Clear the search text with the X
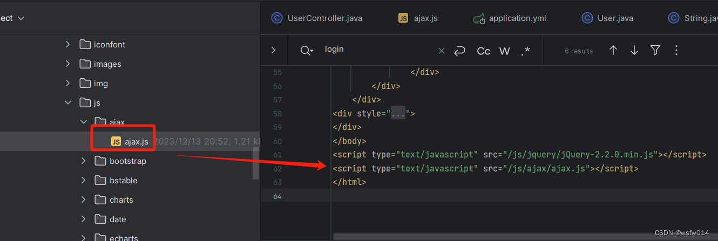This screenshot has width=718, height=241. (442, 51)
